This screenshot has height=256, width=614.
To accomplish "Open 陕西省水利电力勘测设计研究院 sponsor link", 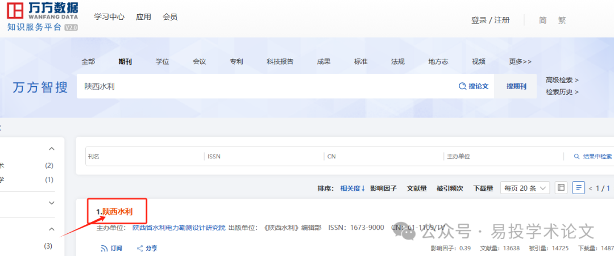I will pos(179,228).
